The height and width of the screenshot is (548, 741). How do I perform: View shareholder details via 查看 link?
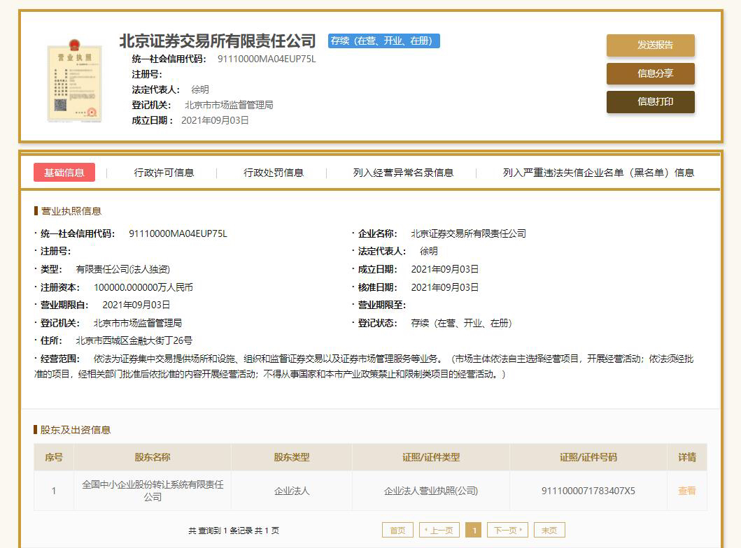(686, 491)
